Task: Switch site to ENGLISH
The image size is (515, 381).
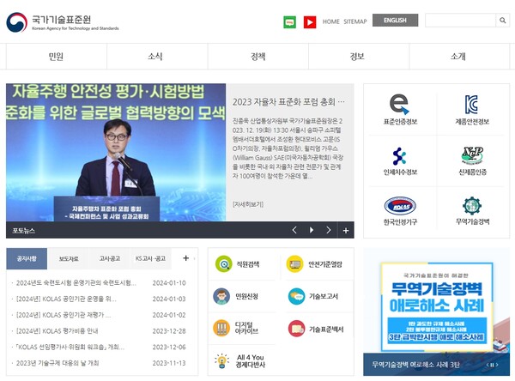Action: 395,20
